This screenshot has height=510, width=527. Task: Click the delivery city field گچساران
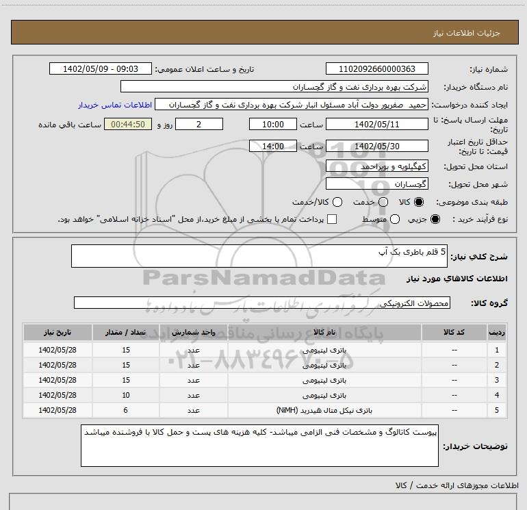coord(376,184)
